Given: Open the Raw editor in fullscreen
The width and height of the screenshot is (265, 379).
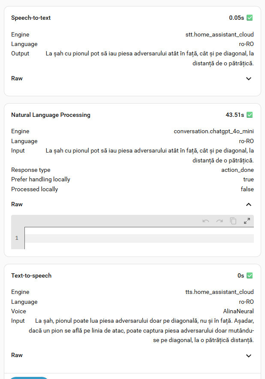Looking at the screenshot, I should coord(247,221).
